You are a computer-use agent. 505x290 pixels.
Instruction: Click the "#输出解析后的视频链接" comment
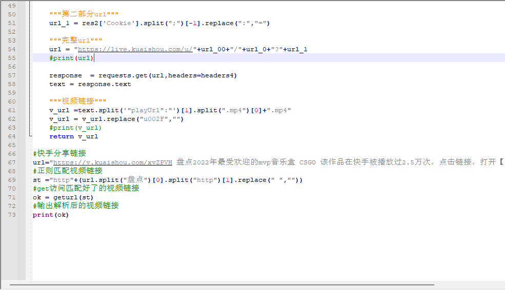[x=76, y=205]
